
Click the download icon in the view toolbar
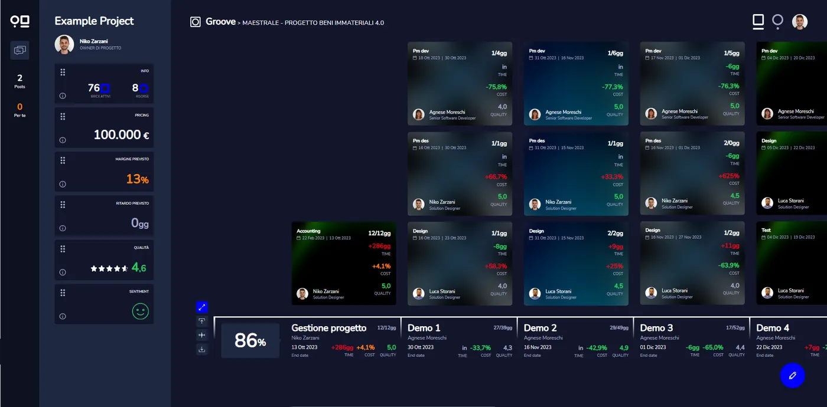pyautogui.click(x=202, y=349)
